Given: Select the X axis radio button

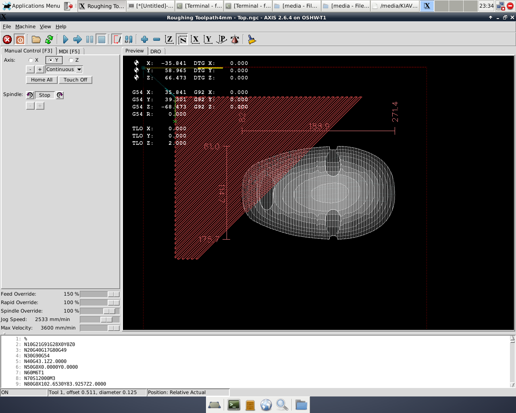Looking at the screenshot, I should pos(31,60).
